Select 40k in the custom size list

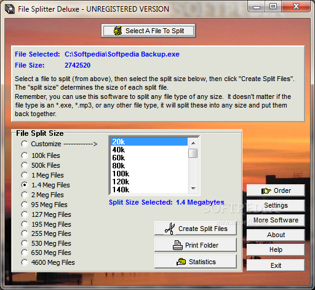[149, 150]
